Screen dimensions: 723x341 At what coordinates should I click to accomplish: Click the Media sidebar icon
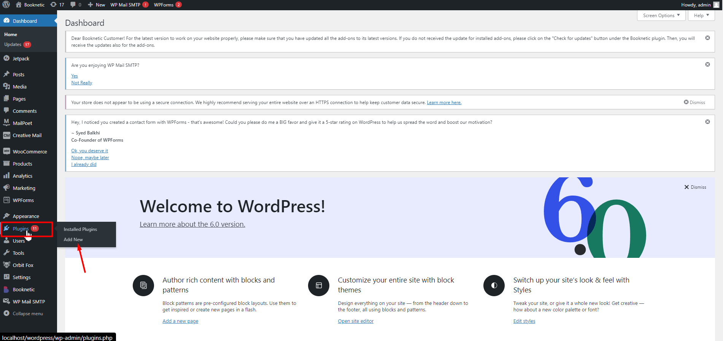tap(6, 86)
